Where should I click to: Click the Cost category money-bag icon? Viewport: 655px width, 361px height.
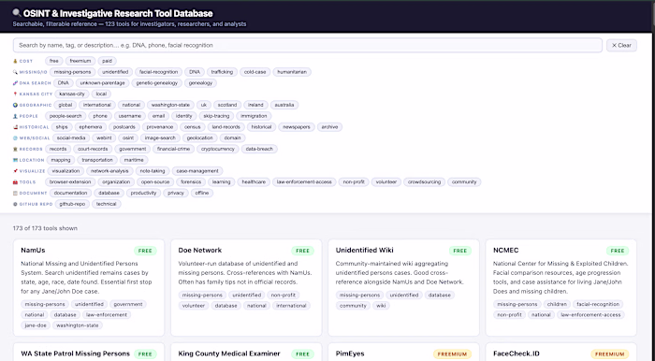coord(15,61)
